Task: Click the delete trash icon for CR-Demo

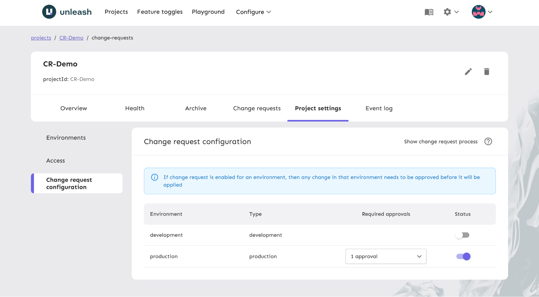Action: 487,72
